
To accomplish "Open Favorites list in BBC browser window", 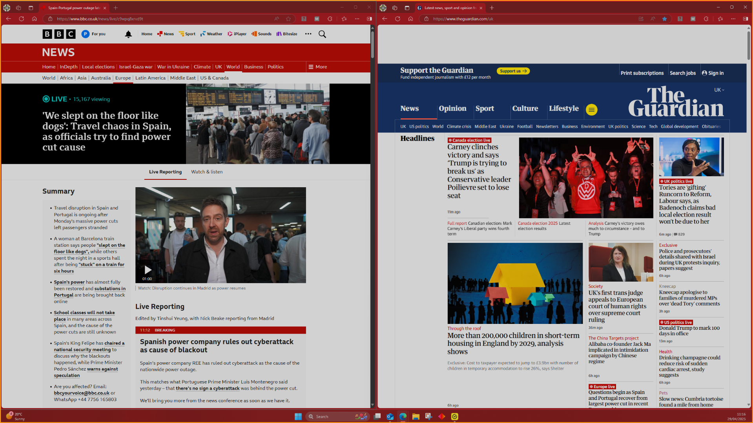I will 344,19.
